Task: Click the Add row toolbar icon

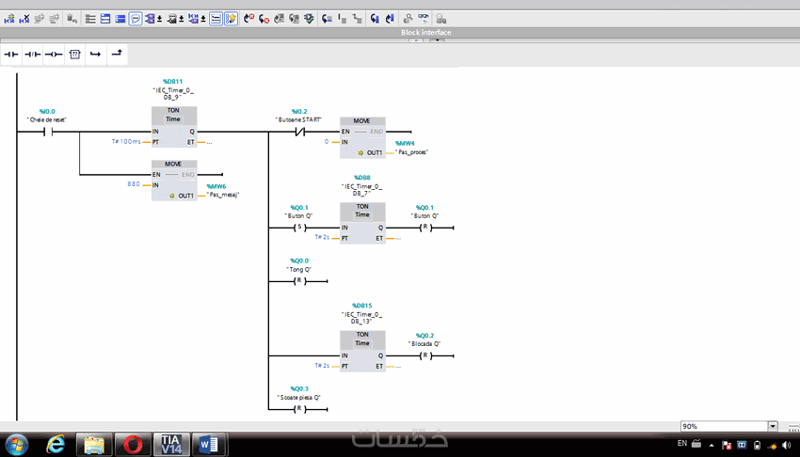Action: [54, 19]
